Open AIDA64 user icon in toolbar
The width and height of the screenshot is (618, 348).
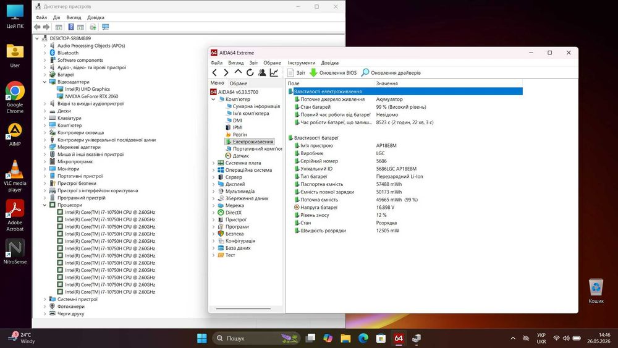(261, 72)
